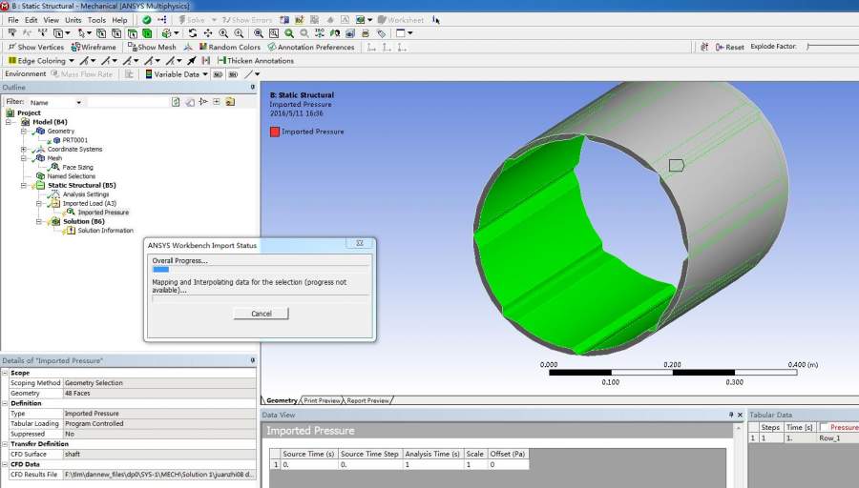This screenshot has width=859, height=488.
Task: Collapse the Transfer Definition section
Action: click(5, 444)
